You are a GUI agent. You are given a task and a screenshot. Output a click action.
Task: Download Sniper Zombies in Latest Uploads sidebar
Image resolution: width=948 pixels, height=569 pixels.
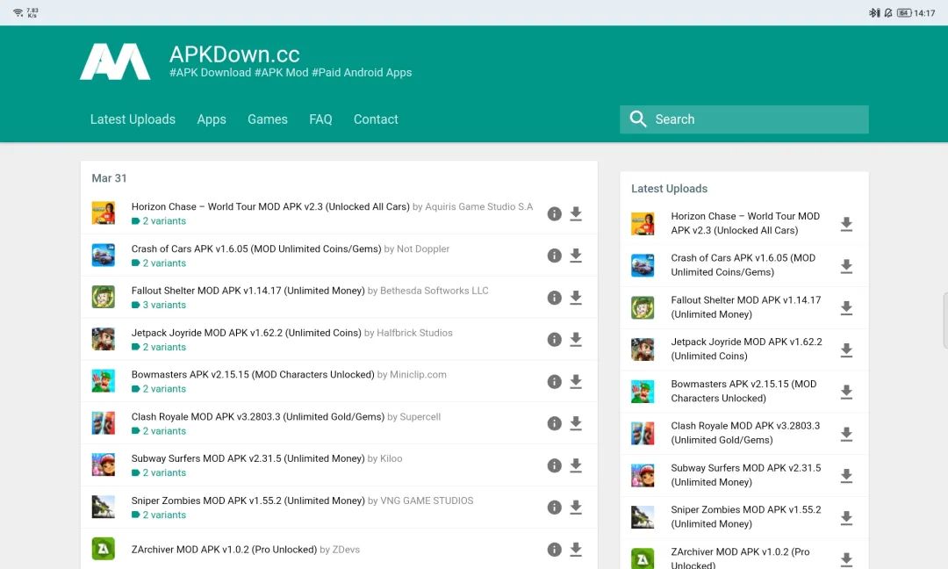pos(846,517)
